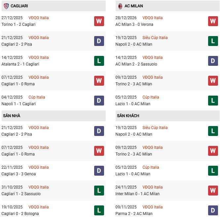The height and width of the screenshot is (218, 220).
Task: Click the D badge for AC Milan 2 - 2 Sassuolo
Action: (x=213, y=61)
